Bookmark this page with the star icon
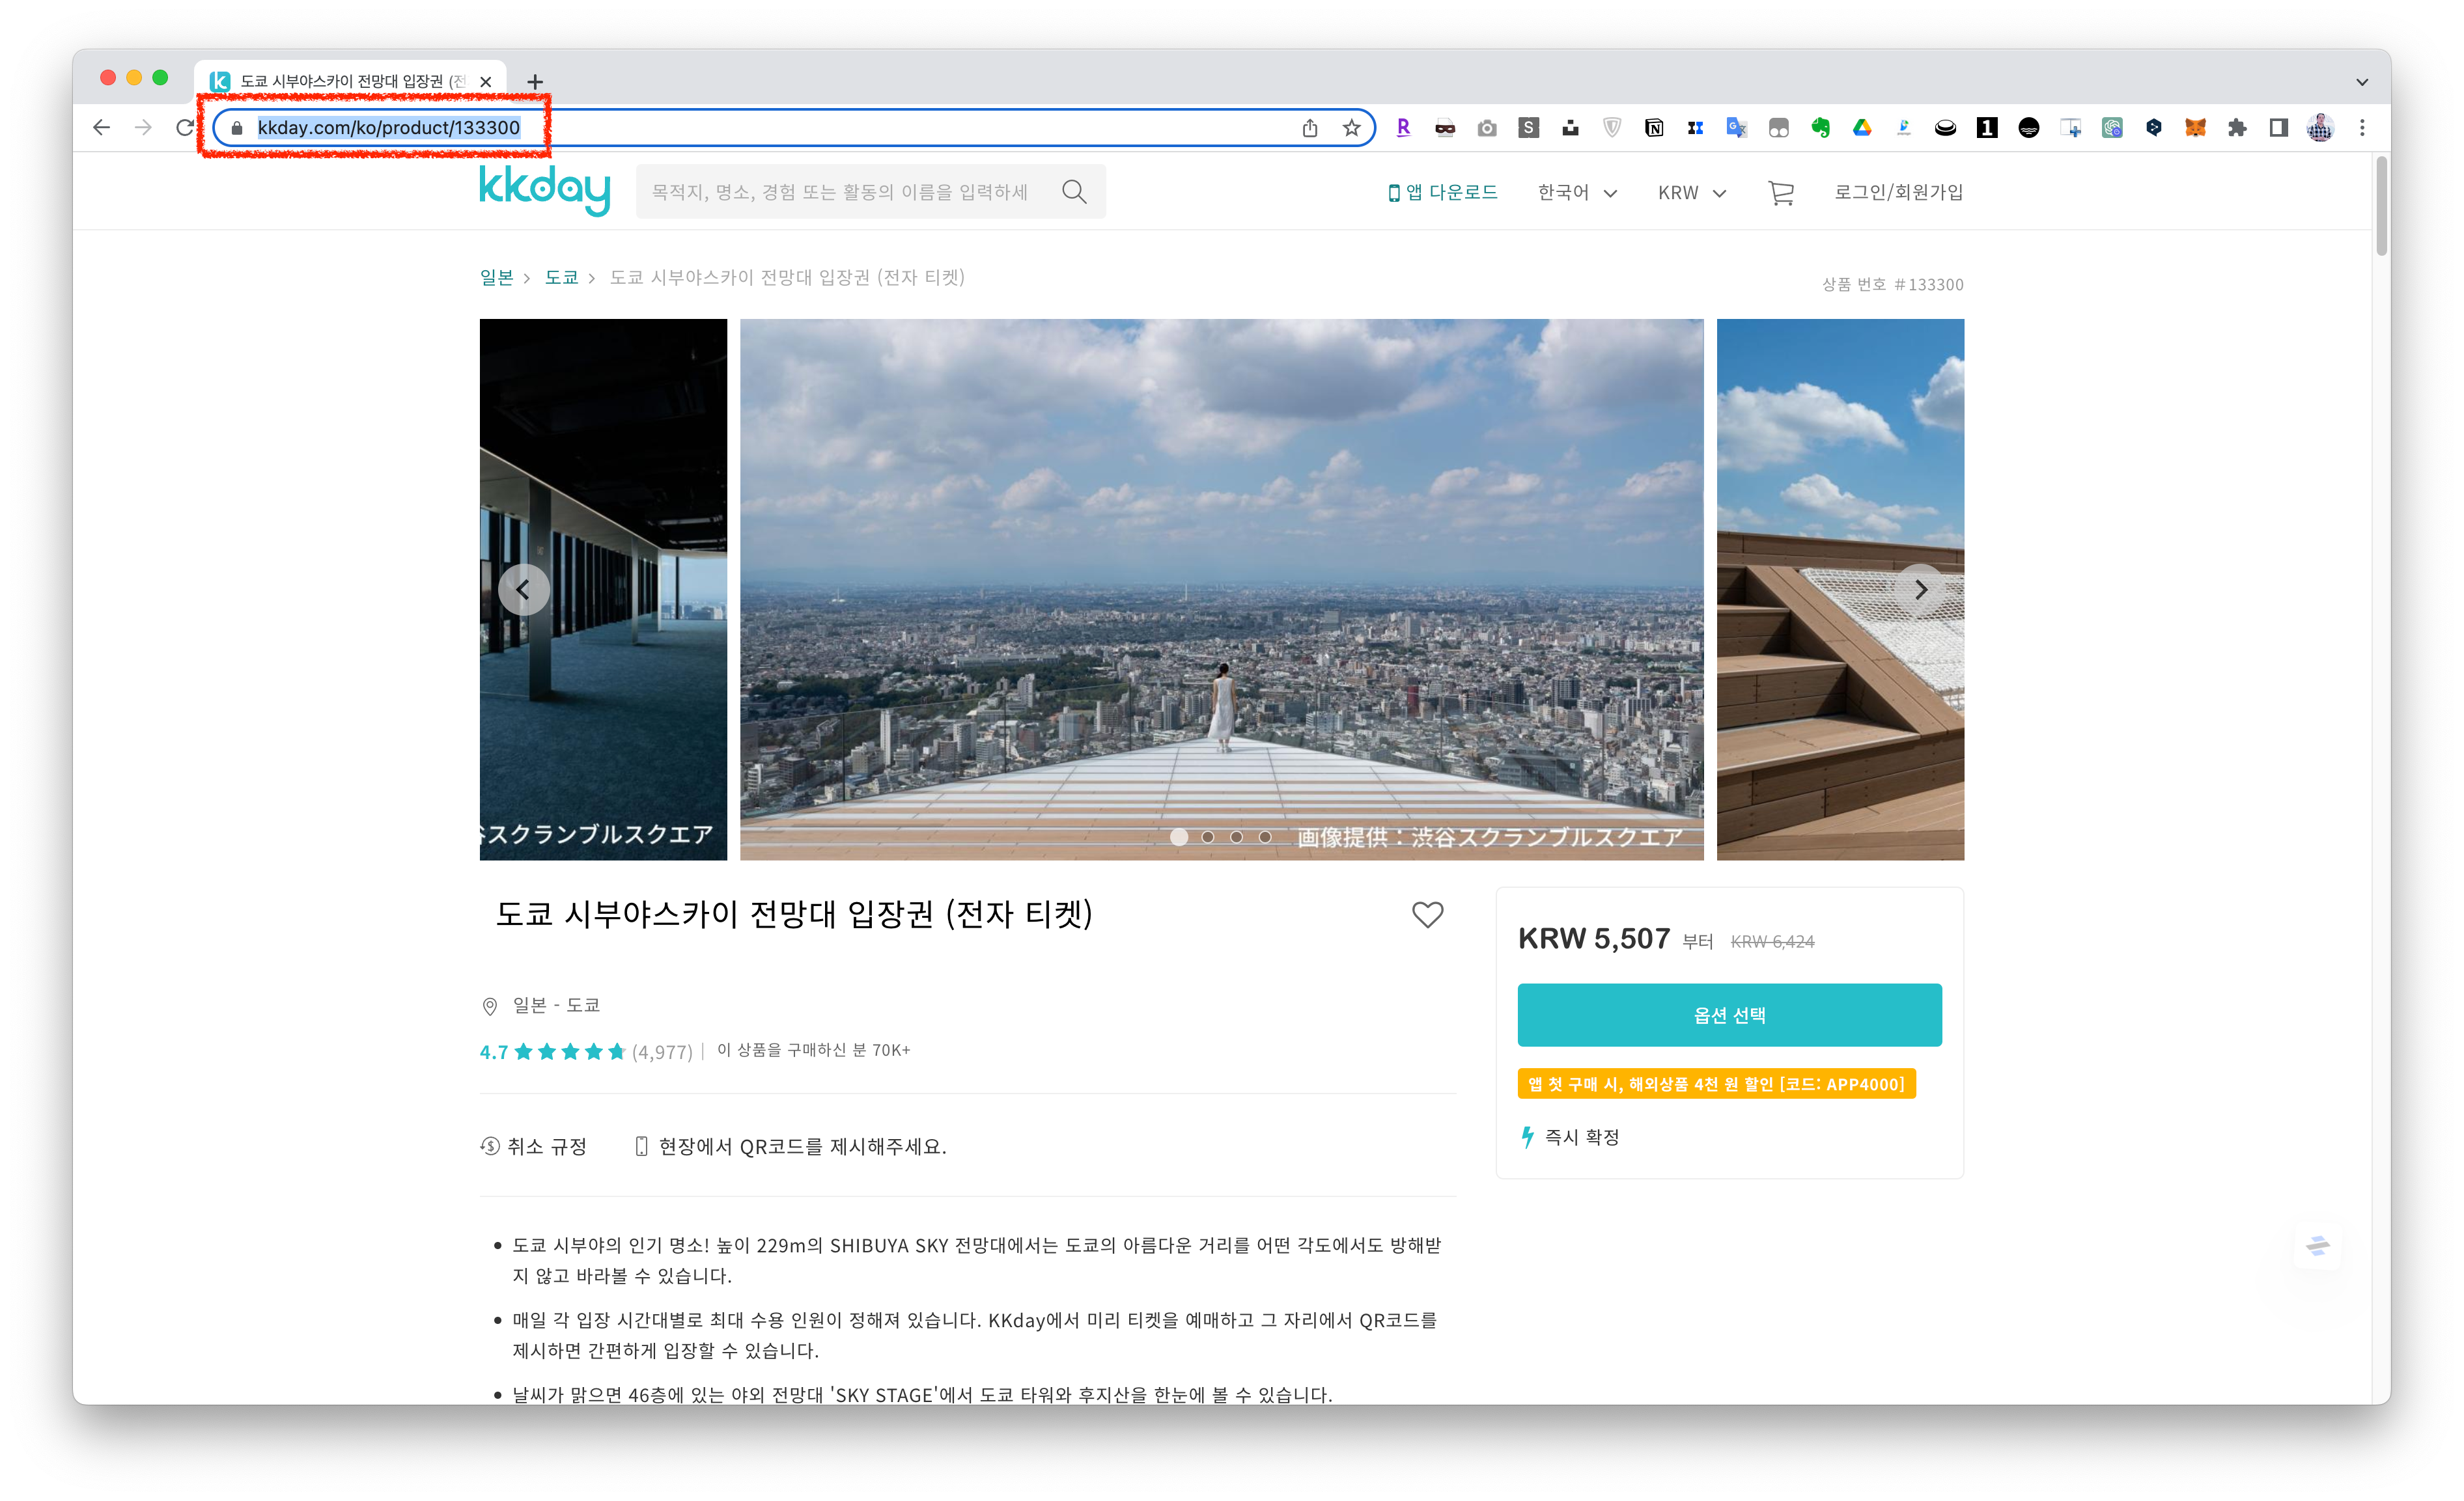This screenshot has width=2464, height=1501. [1352, 128]
